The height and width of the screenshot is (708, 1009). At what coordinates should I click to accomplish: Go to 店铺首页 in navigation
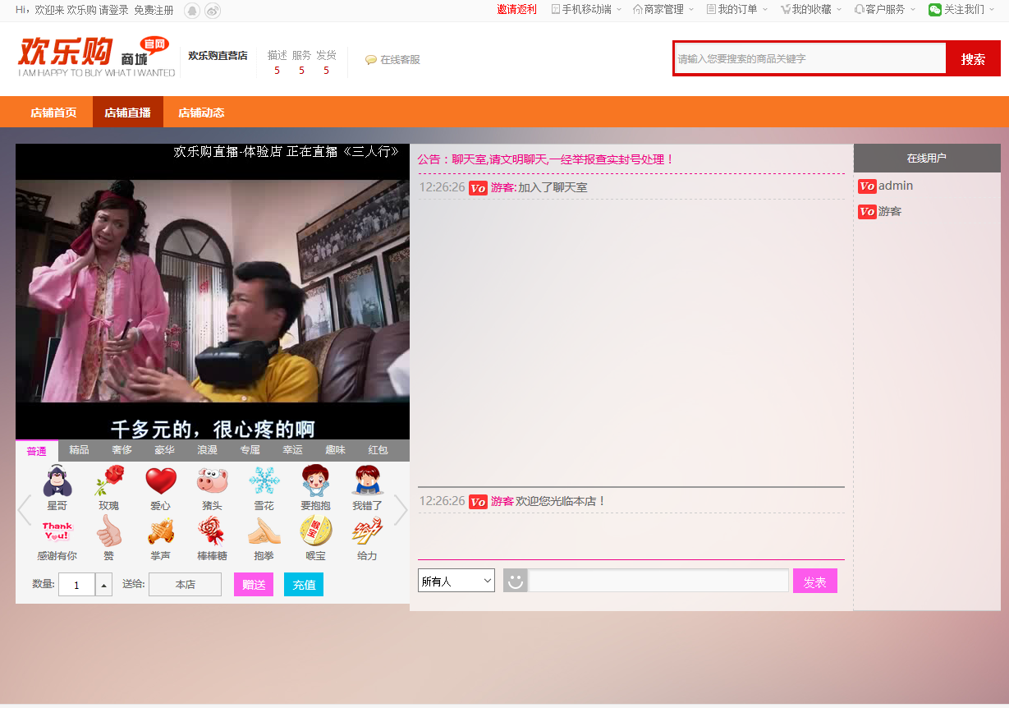point(53,113)
